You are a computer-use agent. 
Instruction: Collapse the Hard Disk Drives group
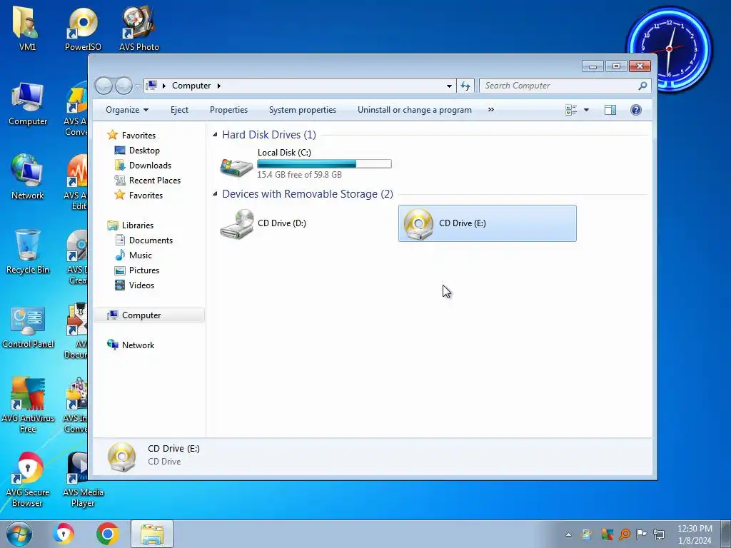click(215, 135)
